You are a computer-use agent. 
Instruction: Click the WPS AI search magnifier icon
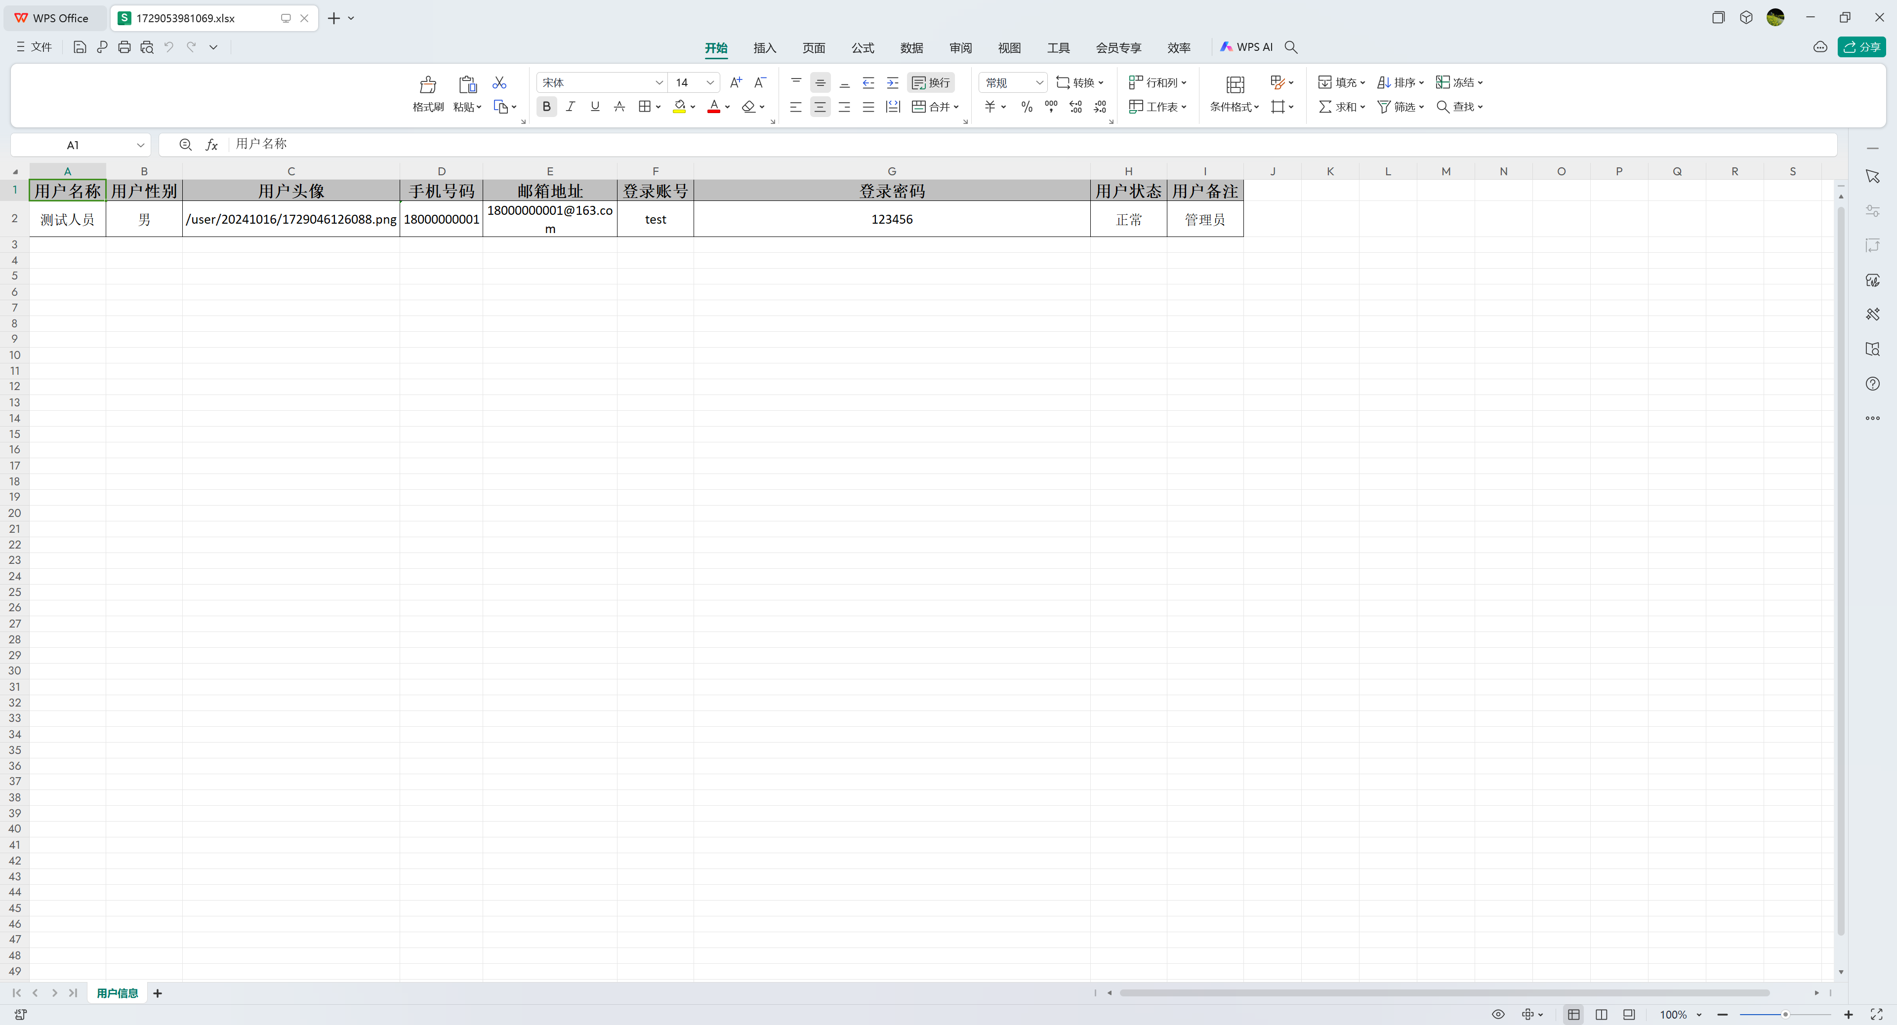1291,47
